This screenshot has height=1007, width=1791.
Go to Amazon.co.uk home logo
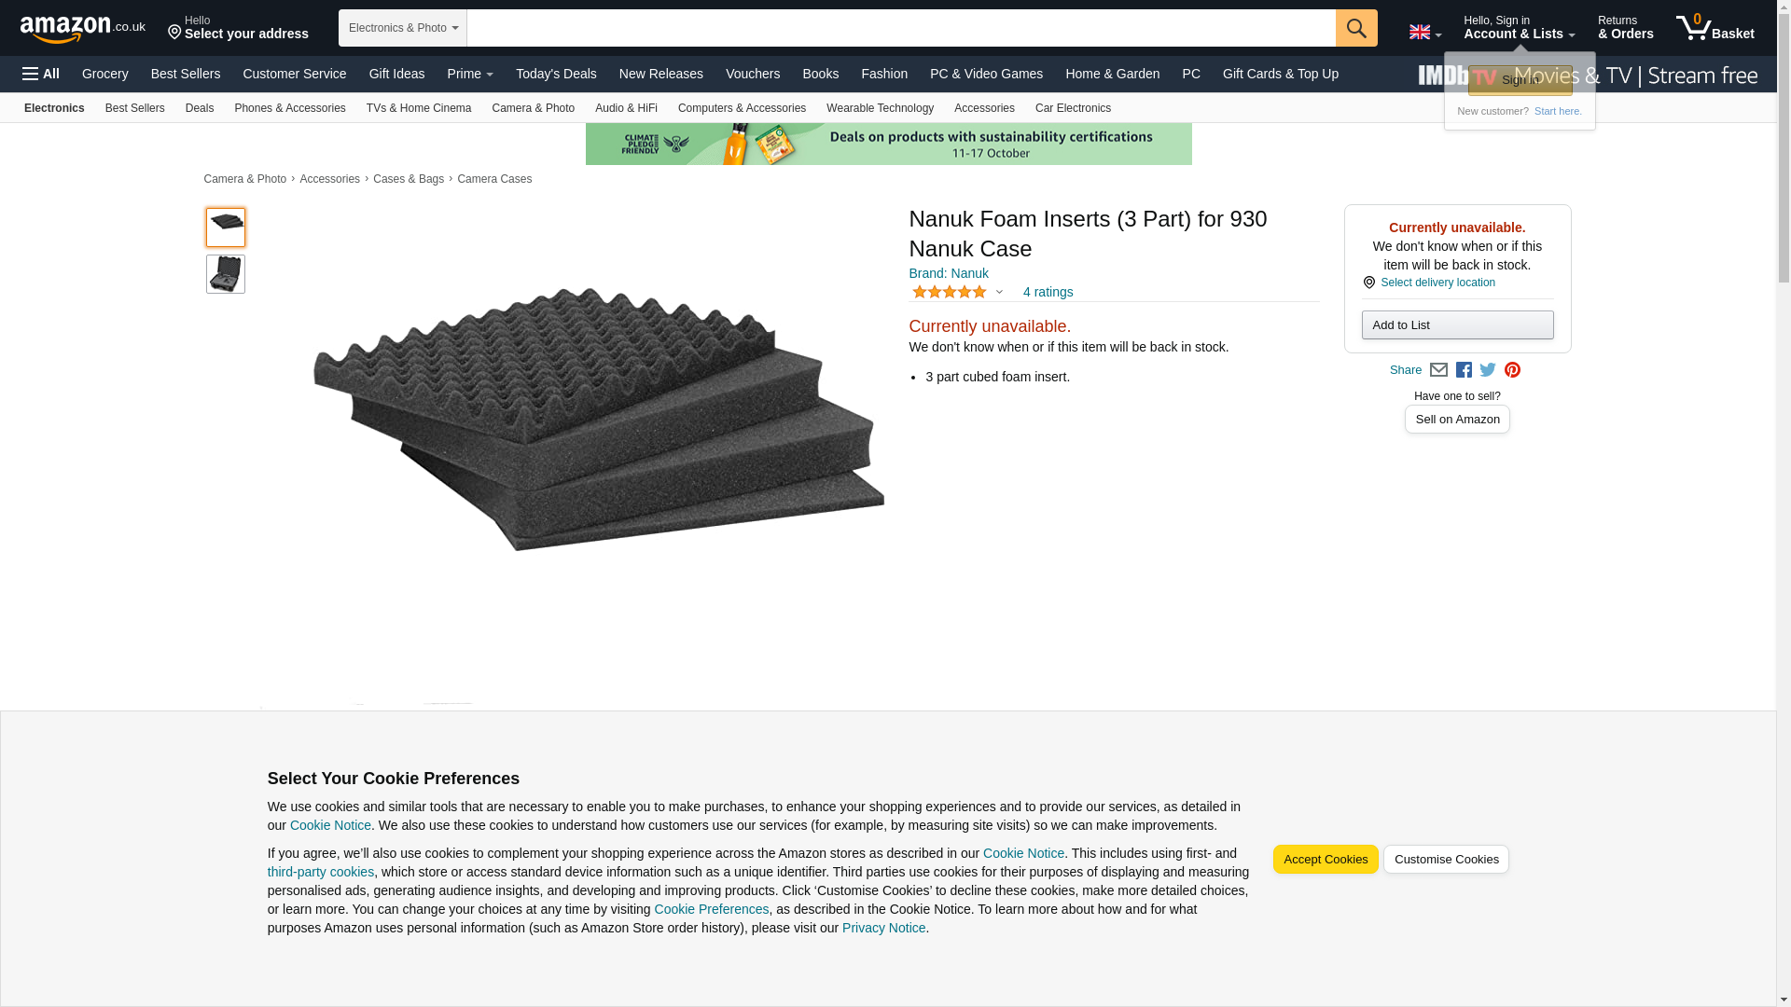[x=82, y=28]
